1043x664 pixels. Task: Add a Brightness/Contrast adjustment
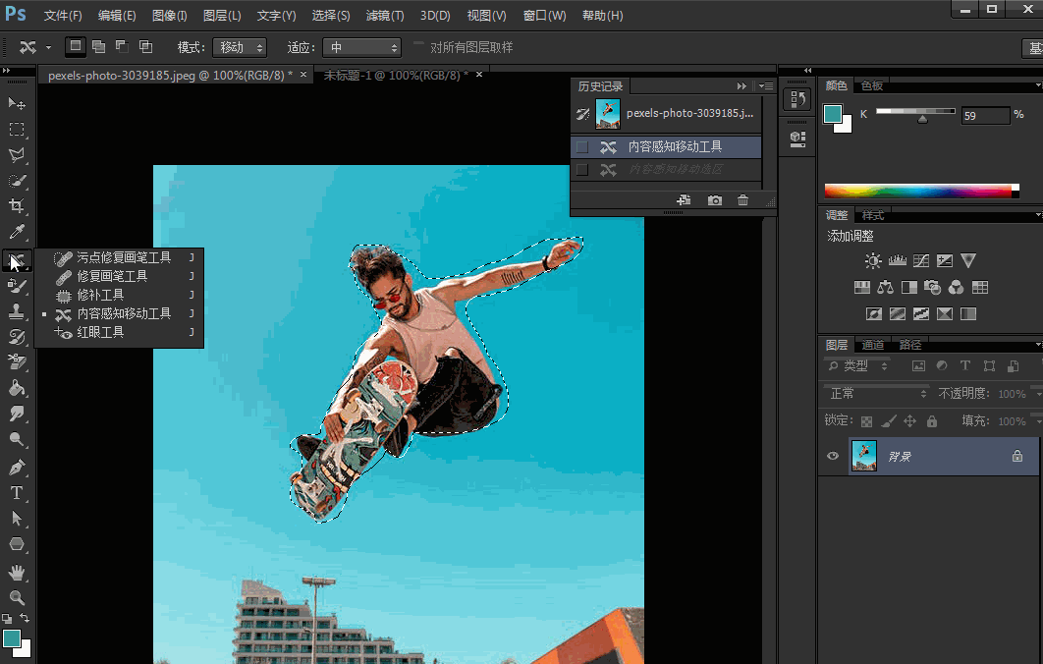[x=872, y=261]
